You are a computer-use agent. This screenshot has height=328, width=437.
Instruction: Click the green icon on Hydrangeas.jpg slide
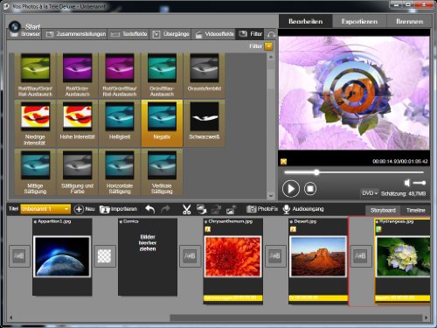(x=378, y=229)
